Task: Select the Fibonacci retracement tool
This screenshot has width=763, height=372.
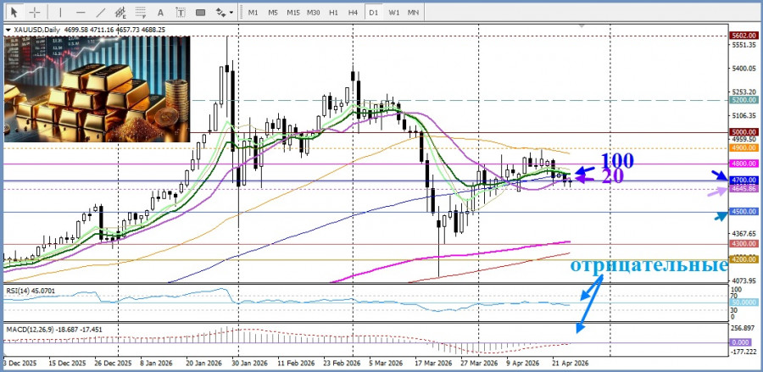Action: (x=142, y=13)
